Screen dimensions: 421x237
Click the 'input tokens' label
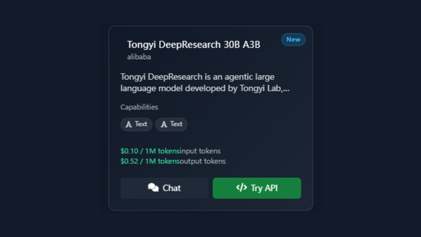200,151
